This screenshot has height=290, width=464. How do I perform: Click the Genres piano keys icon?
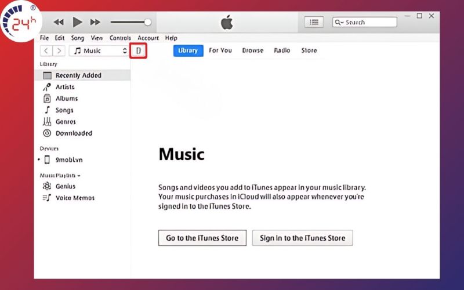point(47,122)
